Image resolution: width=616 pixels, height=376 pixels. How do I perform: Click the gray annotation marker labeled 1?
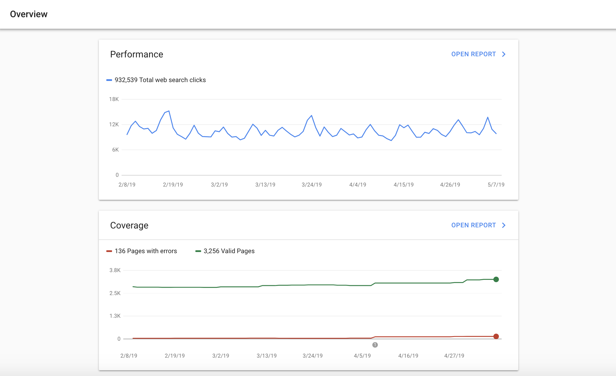[x=375, y=345]
